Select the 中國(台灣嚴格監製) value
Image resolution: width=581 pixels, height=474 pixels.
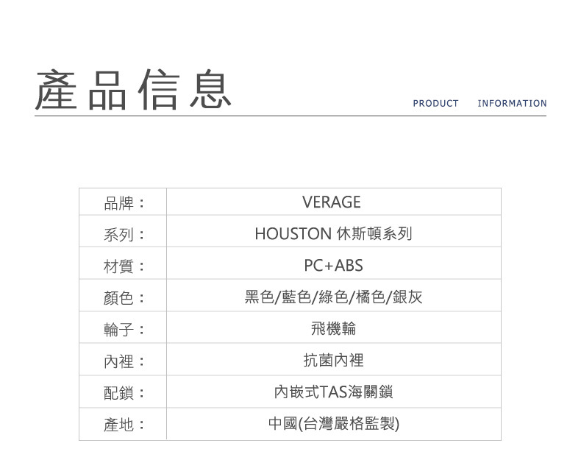pyautogui.click(x=334, y=424)
